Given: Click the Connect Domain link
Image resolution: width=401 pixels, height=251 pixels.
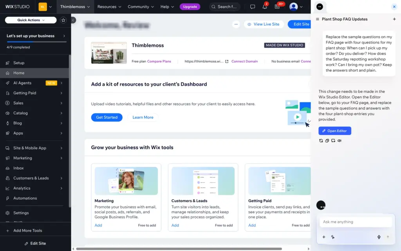Looking at the screenshot, I should pyautogui.click(x=244, y=62).
